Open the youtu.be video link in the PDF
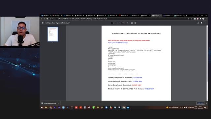The image size is (211, 119). click(x=118, y=43)
